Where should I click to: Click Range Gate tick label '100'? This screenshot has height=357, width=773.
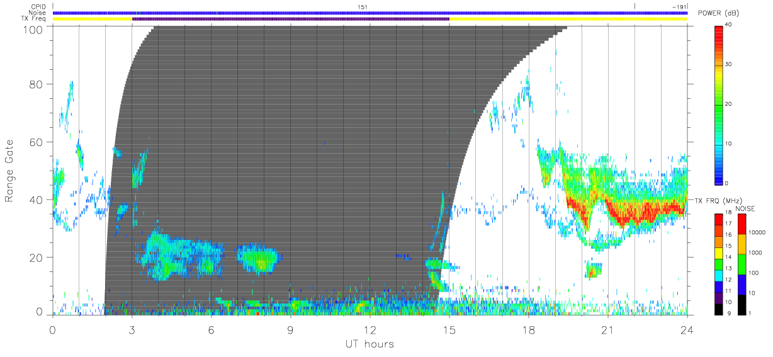(34, 30)
